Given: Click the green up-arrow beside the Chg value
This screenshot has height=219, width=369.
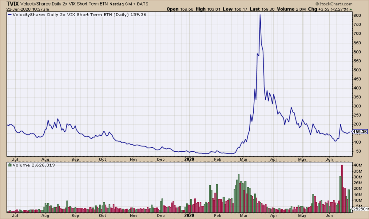Looking at the screenshot, I should point(351,9).
